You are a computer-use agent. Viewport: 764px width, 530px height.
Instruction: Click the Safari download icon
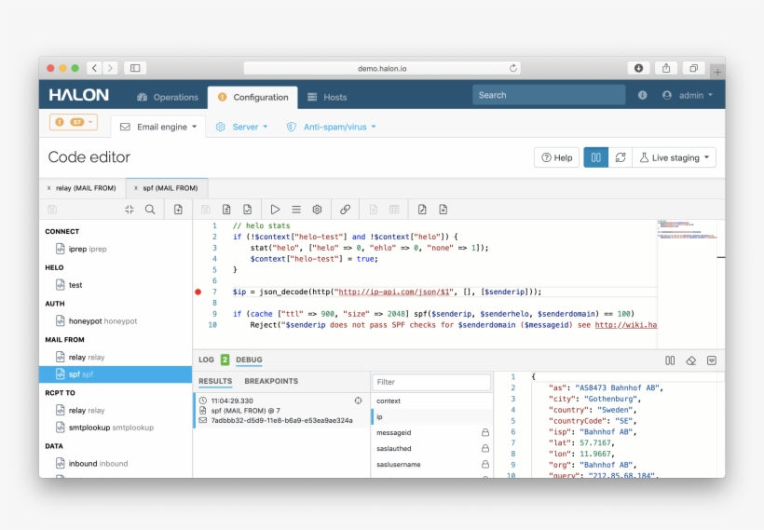pyautogui.click(x=638, y=68)
